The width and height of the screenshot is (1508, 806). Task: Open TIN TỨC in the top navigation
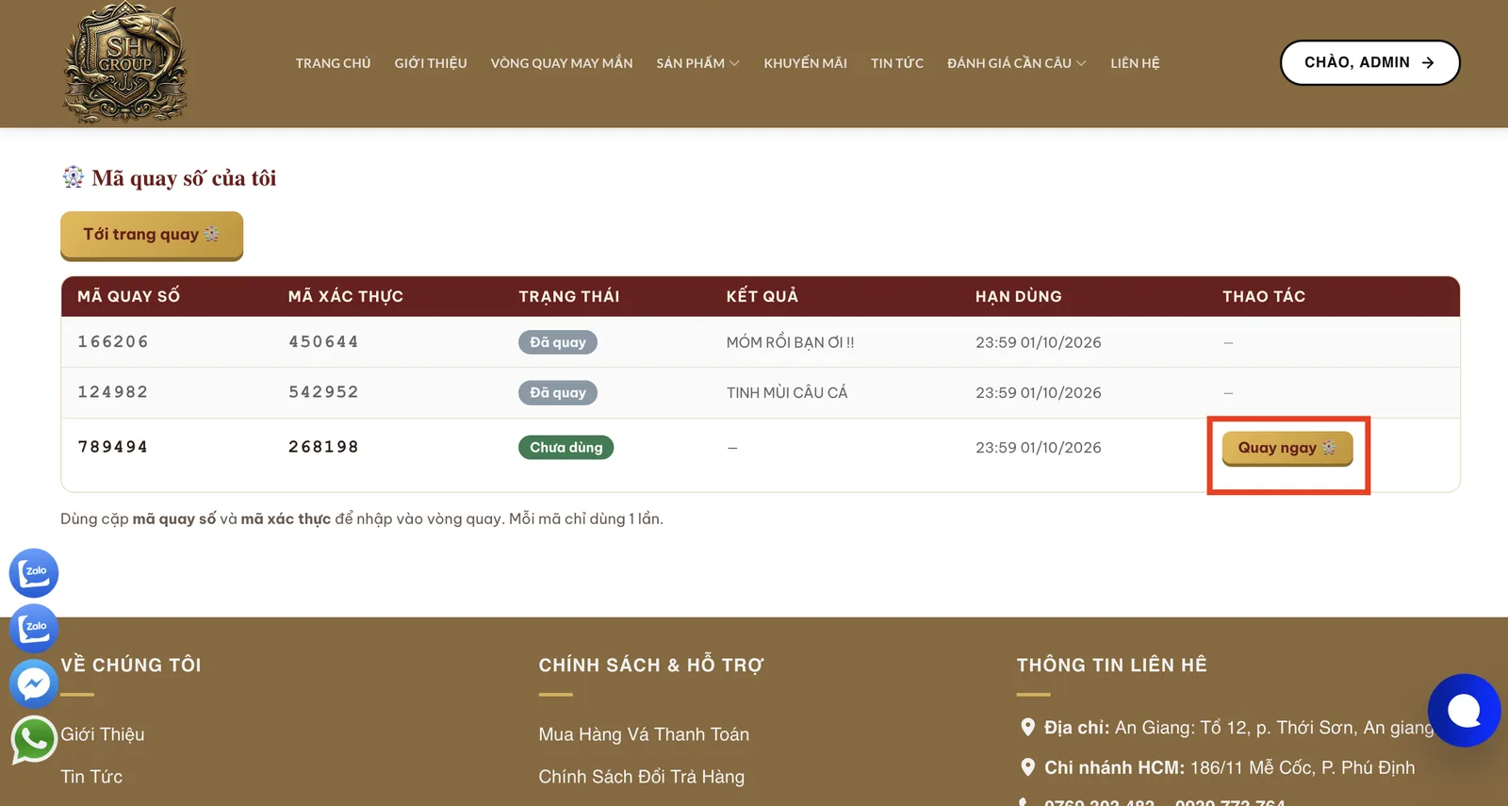[x=897, y=63]
